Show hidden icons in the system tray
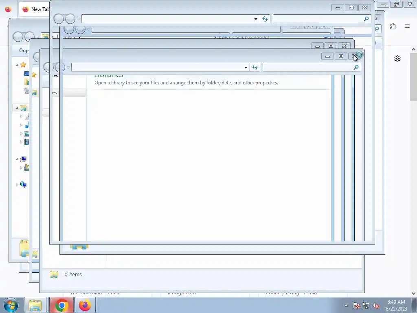Image resolution: width=417 pixels, height=313 pixels. (x=346, y=305)
